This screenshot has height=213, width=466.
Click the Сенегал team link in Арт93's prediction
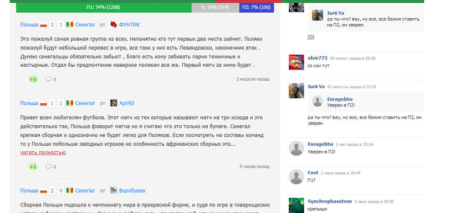tap(85, 103)
